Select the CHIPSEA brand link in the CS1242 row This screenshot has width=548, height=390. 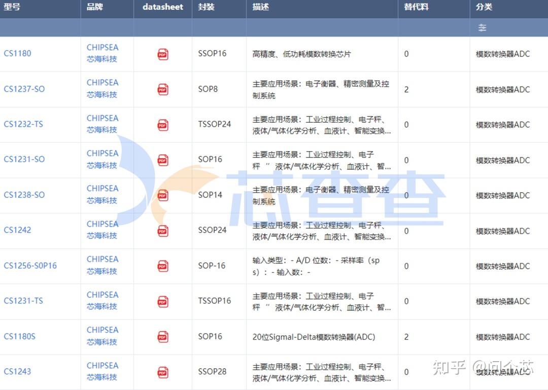(103, 230)
